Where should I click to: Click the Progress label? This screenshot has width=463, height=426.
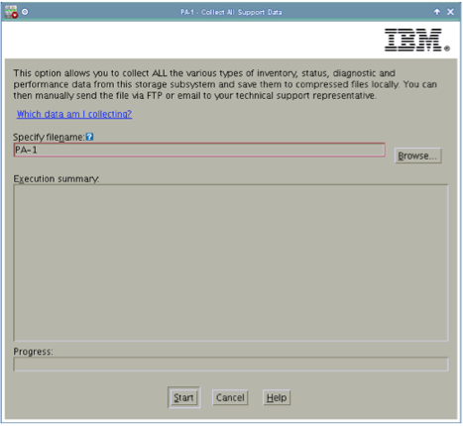33,352
